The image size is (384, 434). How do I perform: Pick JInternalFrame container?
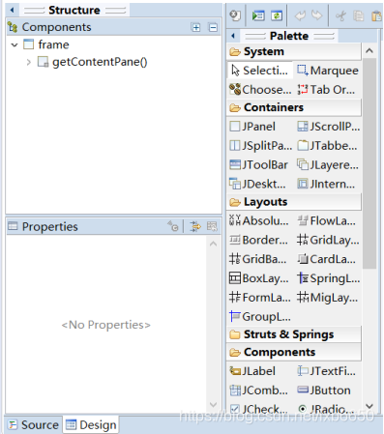pyautogui.click(x=326, y=184)
